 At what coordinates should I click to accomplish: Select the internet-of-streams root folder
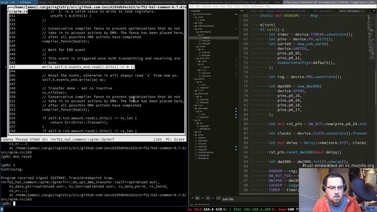click(203, 14)
